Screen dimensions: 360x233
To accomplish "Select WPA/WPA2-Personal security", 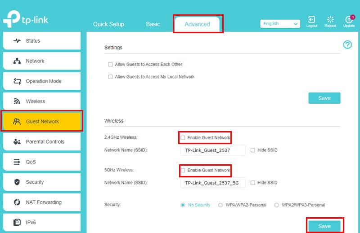I will pos(220,205).
